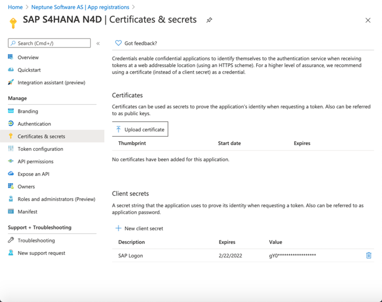Sort by the Expires column under Client secrets
The height and width of the screenshot is (302, 382).
tap(227, 242)
